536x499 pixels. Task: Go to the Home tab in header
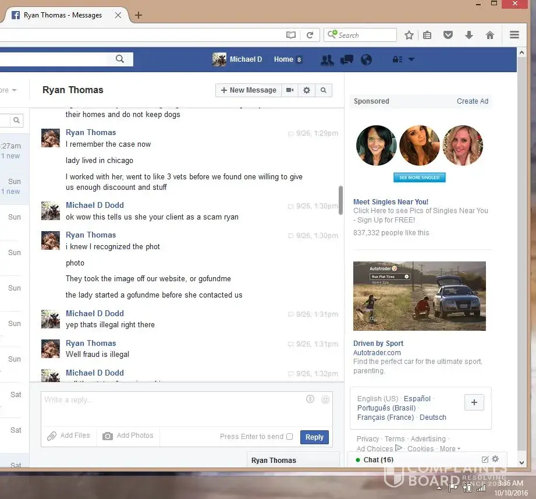(283, 59)
